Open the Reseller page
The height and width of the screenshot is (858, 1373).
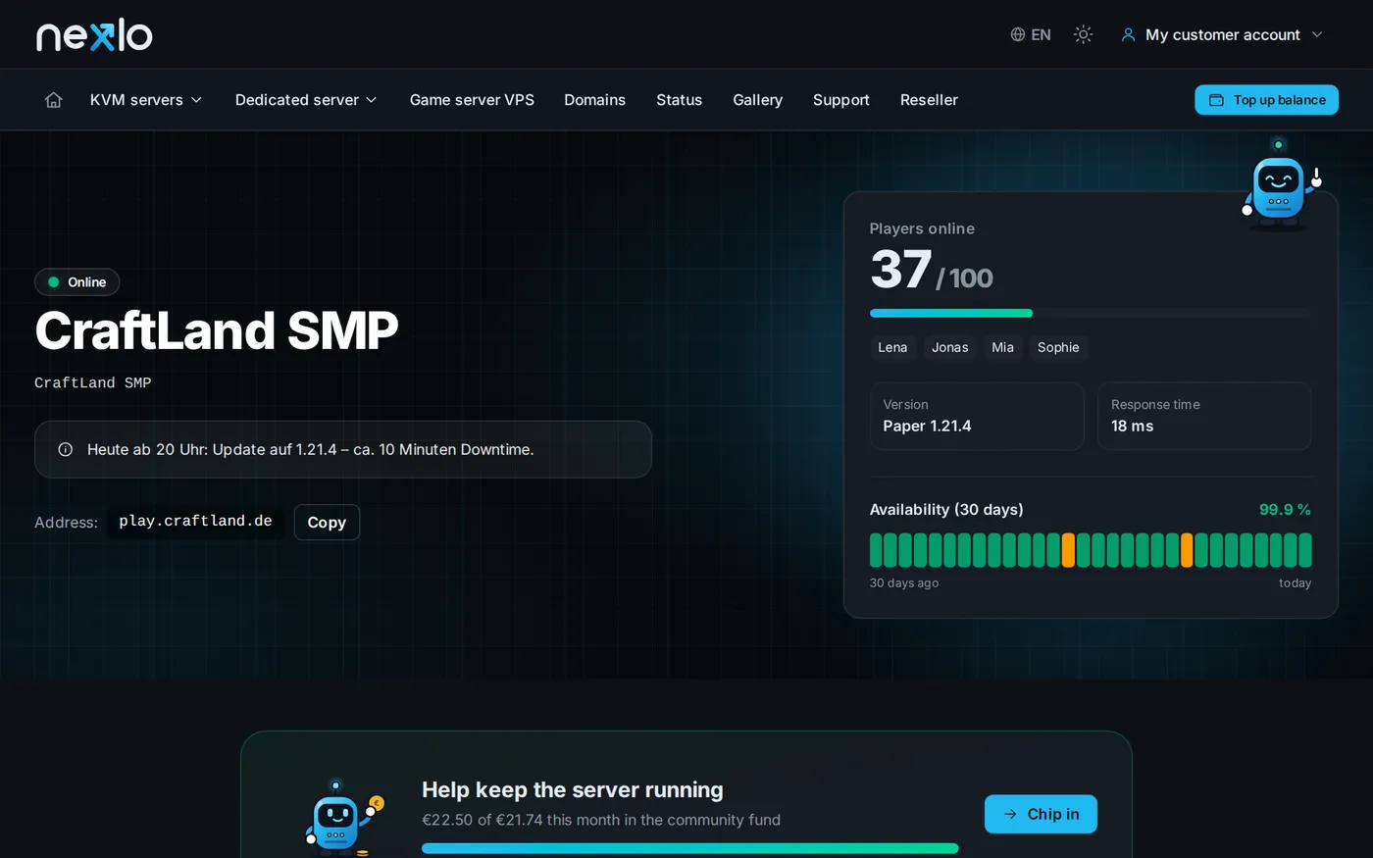[929, 100]
